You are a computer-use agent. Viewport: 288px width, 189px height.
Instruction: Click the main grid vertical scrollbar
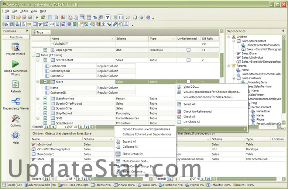pyautogui.click(x=222, y=65)
